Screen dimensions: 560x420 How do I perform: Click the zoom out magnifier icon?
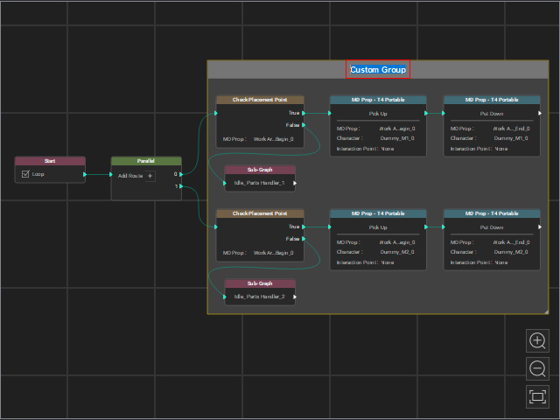point(537,368)
